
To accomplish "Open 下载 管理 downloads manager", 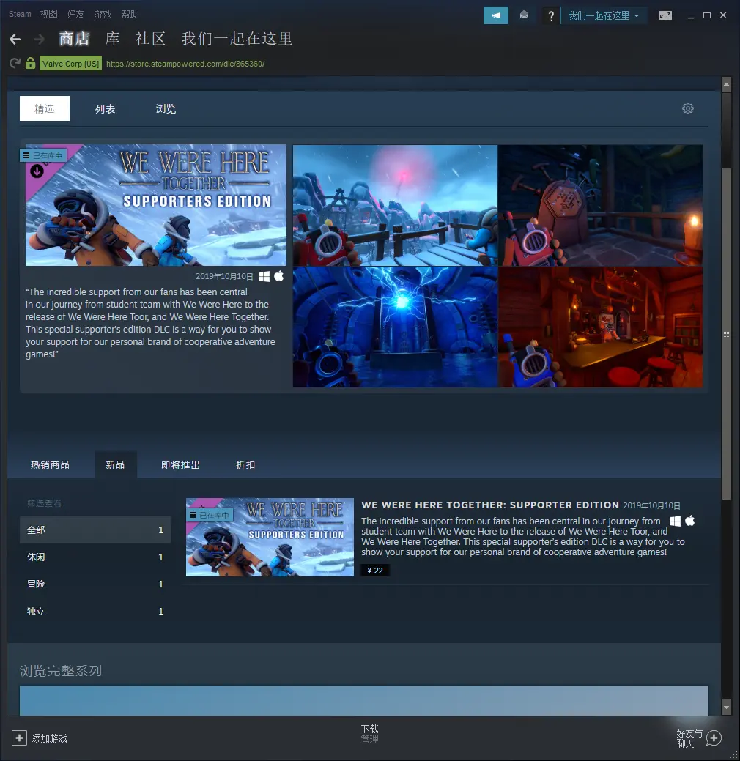I will [369, 734].
